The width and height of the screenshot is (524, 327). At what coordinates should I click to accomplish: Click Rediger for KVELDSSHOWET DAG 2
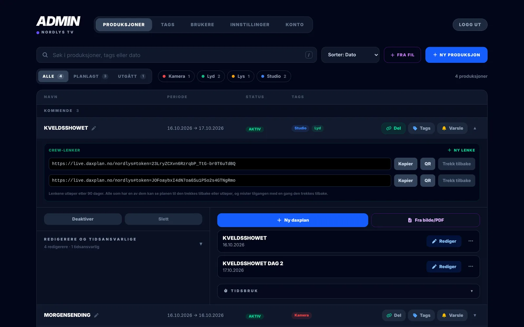(444, 267)
